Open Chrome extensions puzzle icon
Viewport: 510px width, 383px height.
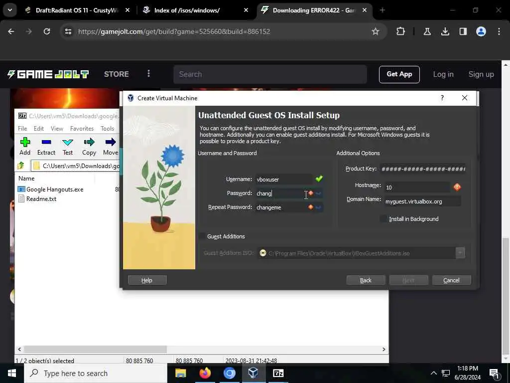tap(401, 31)
